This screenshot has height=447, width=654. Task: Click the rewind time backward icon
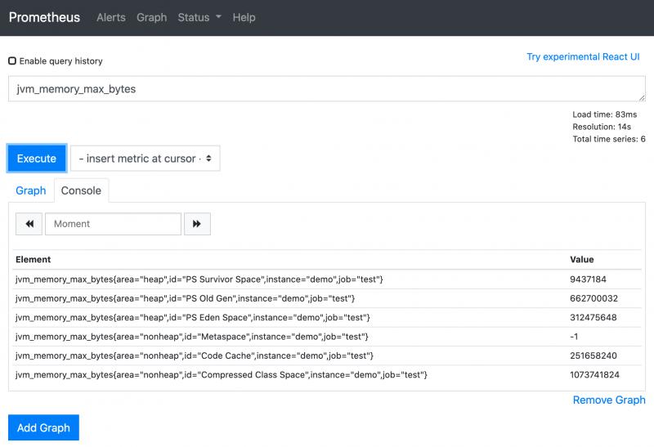coord(29,224)
